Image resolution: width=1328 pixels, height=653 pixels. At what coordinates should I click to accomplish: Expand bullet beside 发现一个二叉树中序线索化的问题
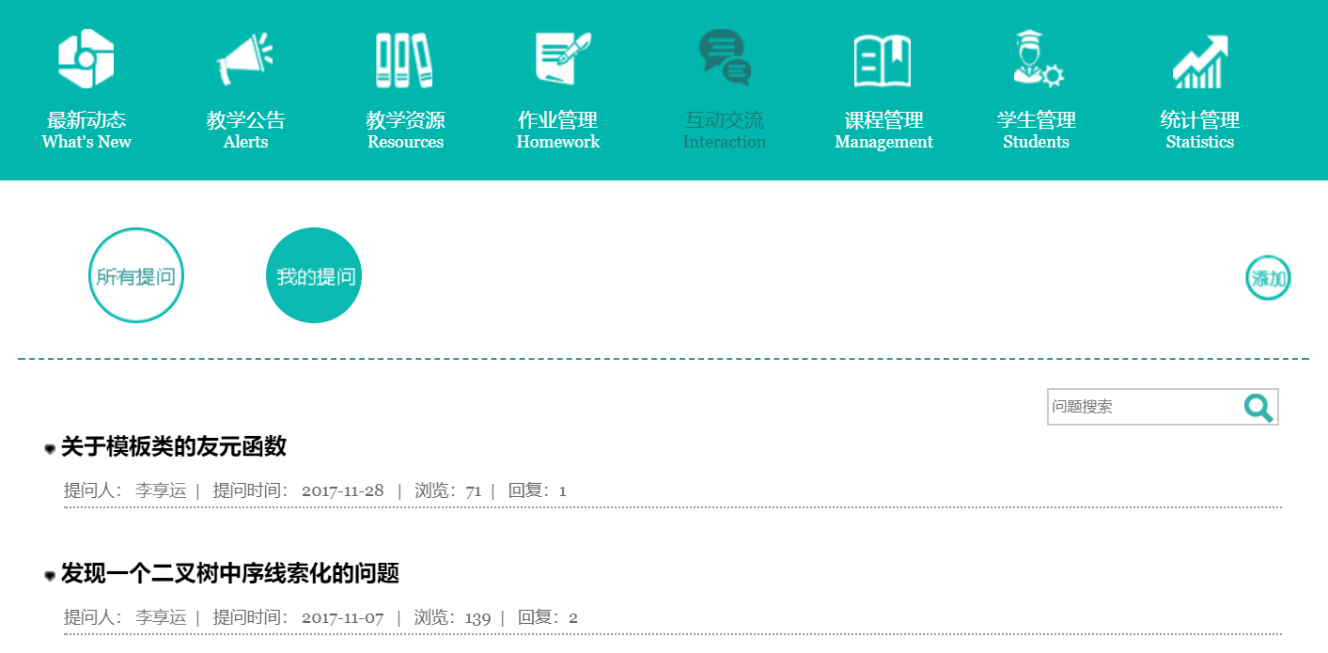pos(50,576)
